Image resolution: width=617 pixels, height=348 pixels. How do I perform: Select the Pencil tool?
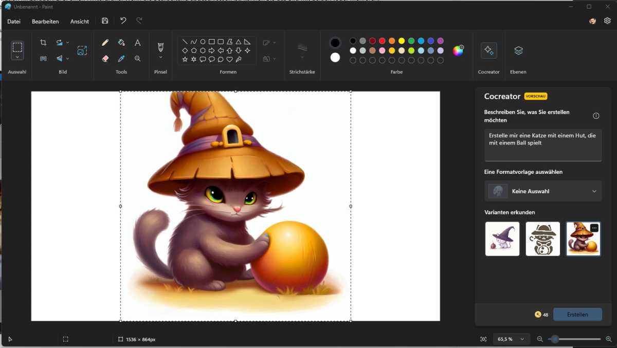tap(105, 43)
